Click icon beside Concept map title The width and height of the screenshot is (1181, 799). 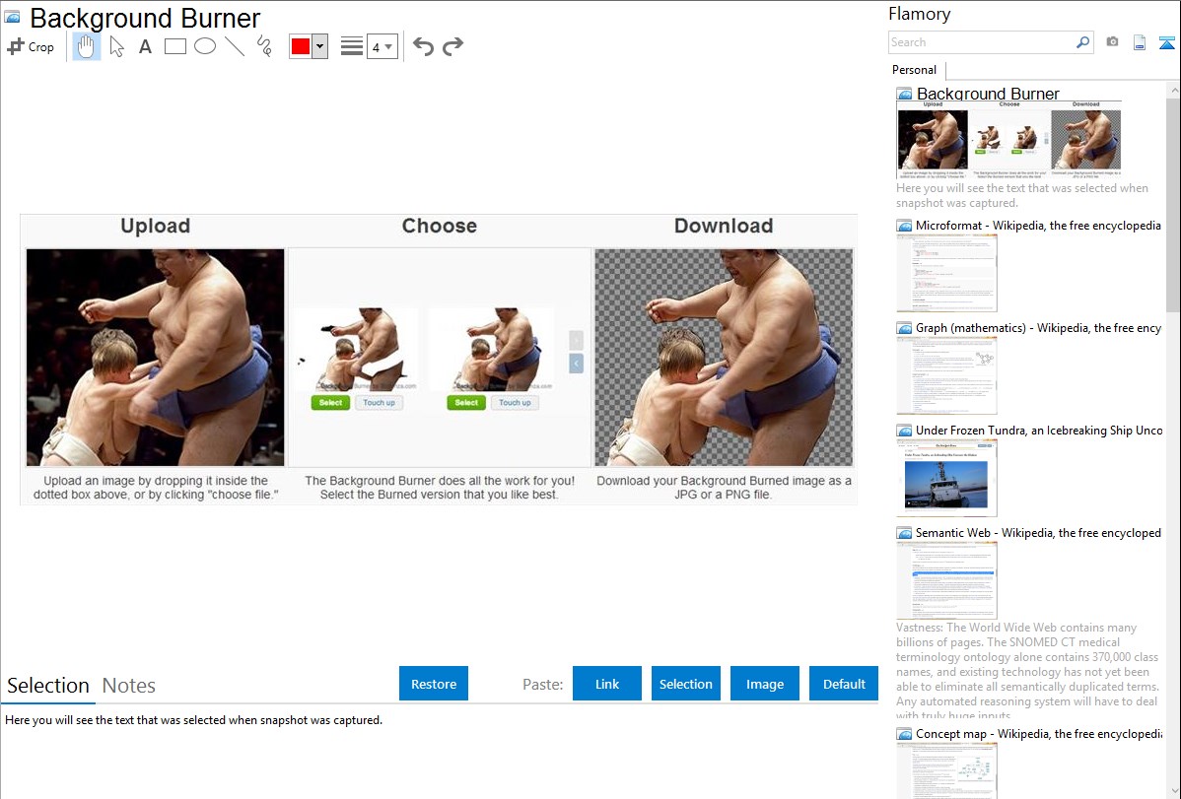click(904, 733)
